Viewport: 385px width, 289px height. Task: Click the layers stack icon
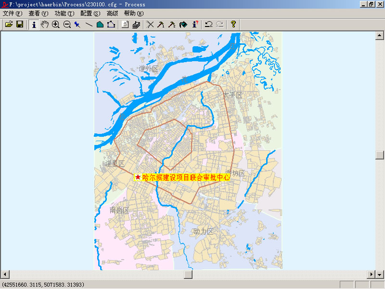coord(136,24)
